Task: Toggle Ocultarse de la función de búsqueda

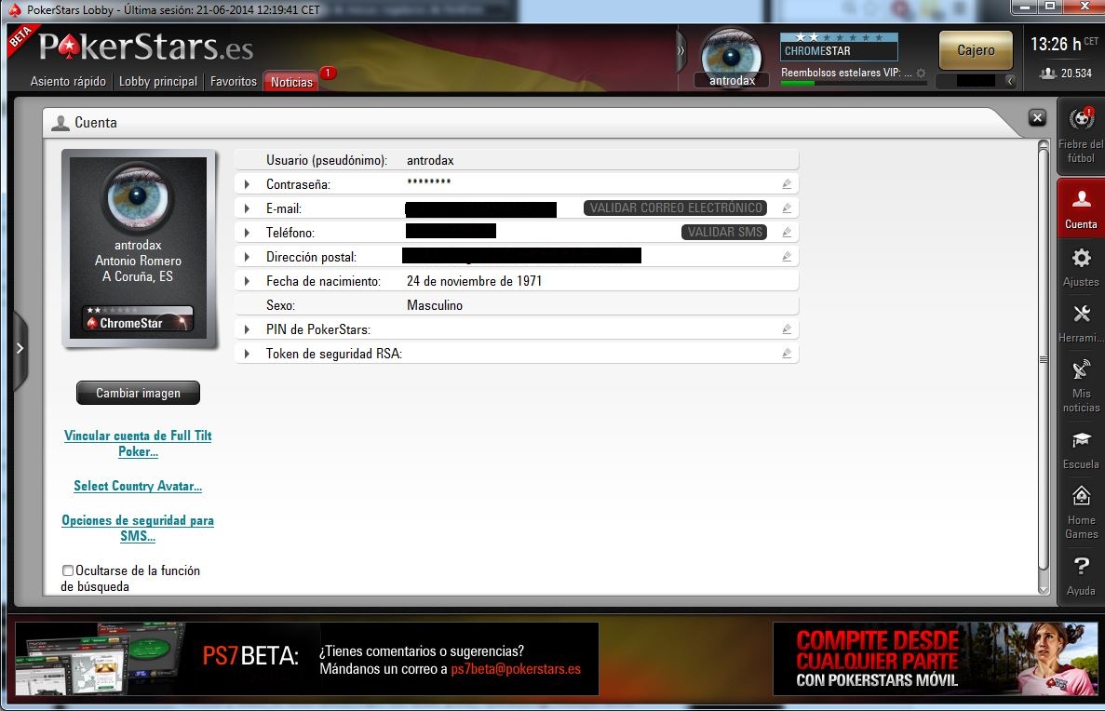Action: pos(68,570)
